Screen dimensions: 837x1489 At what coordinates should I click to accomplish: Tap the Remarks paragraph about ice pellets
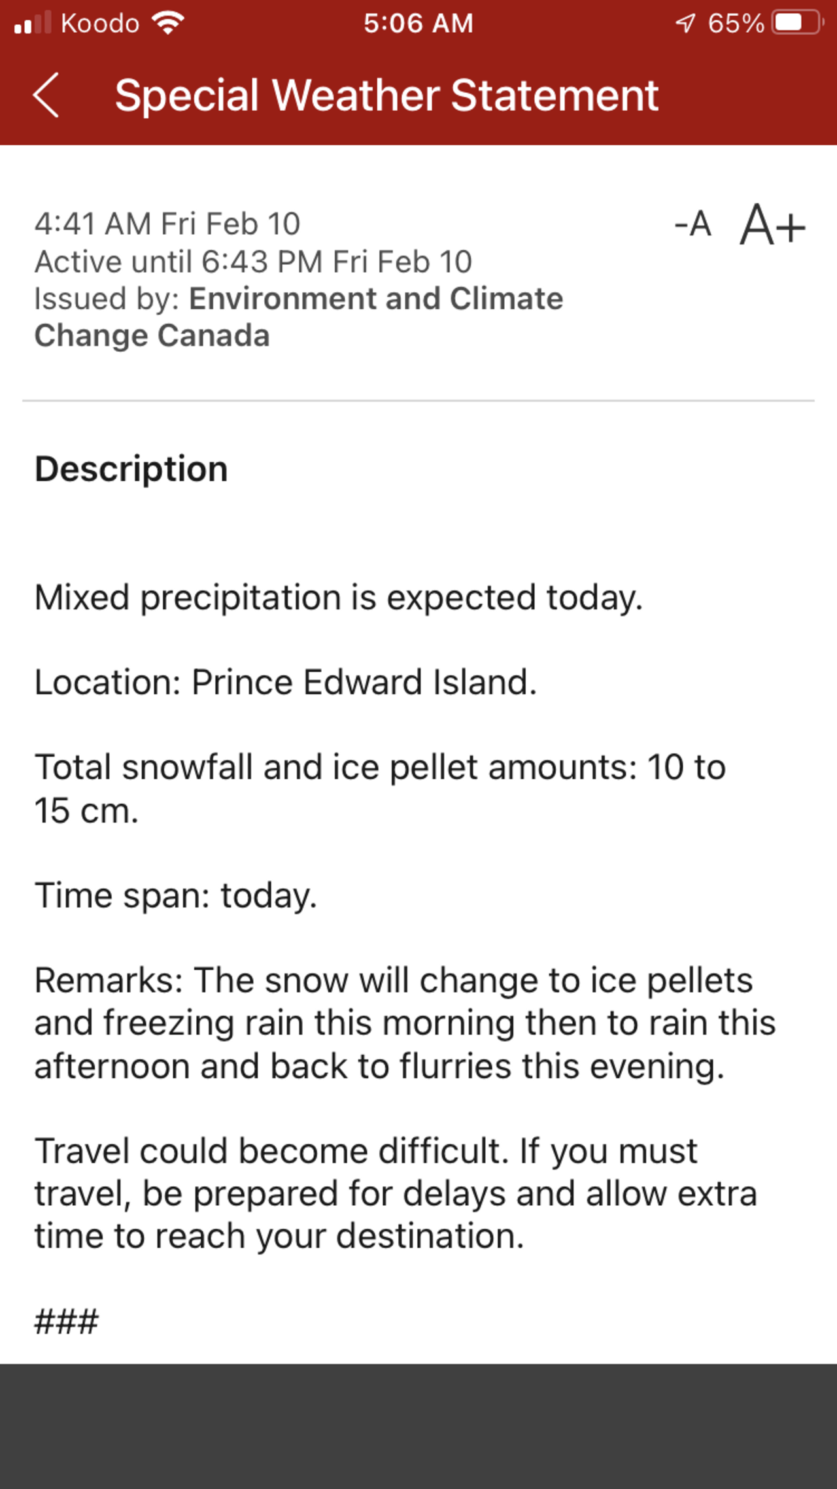[404, 1023]
